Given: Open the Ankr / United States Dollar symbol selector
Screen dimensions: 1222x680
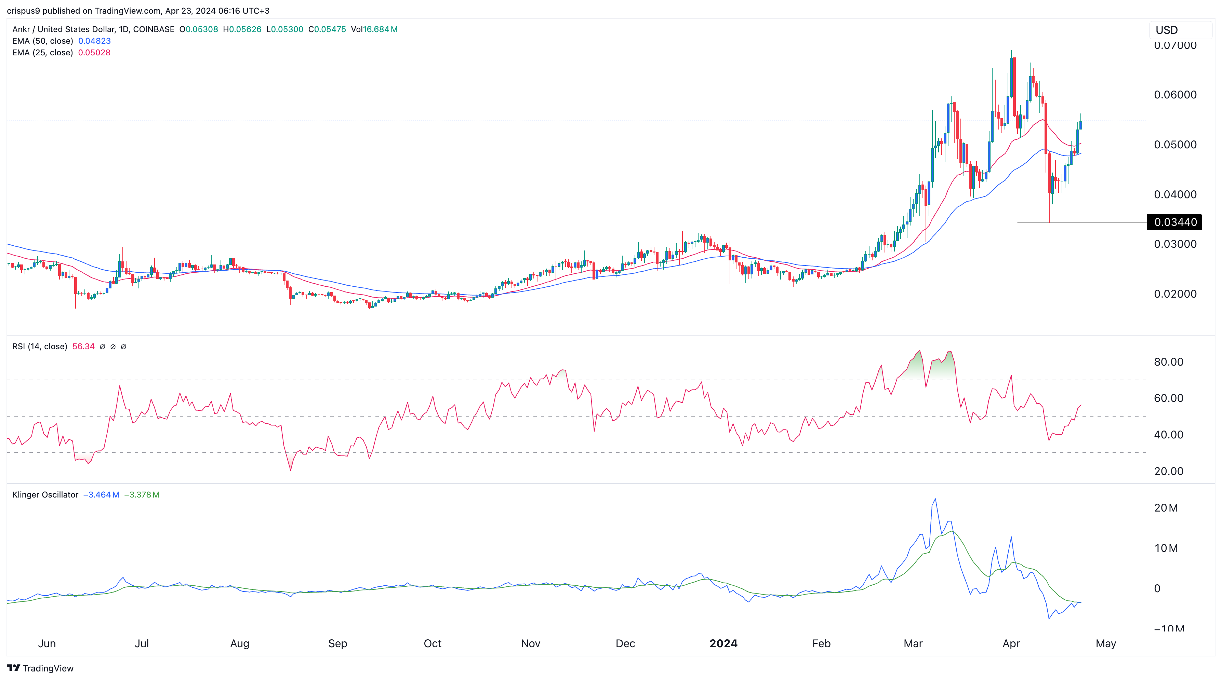Looking at the screenshot, I should tap(65, 29).
